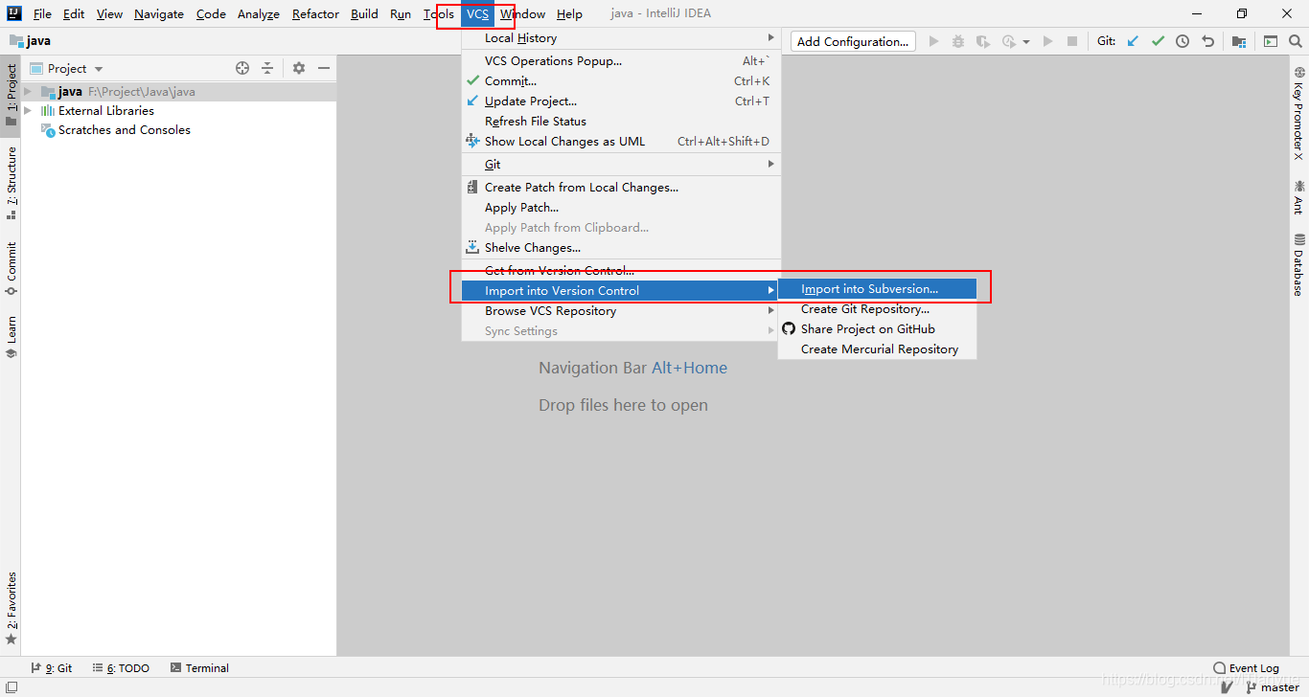
Task: Click the Scratches and Consoles icon
Action: click(x=48, y=130)
